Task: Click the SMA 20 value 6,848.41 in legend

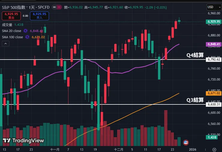Action: click(36, 31)
